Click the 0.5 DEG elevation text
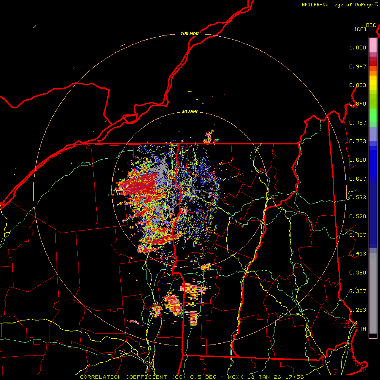The image size is (380, 380). 204,377
